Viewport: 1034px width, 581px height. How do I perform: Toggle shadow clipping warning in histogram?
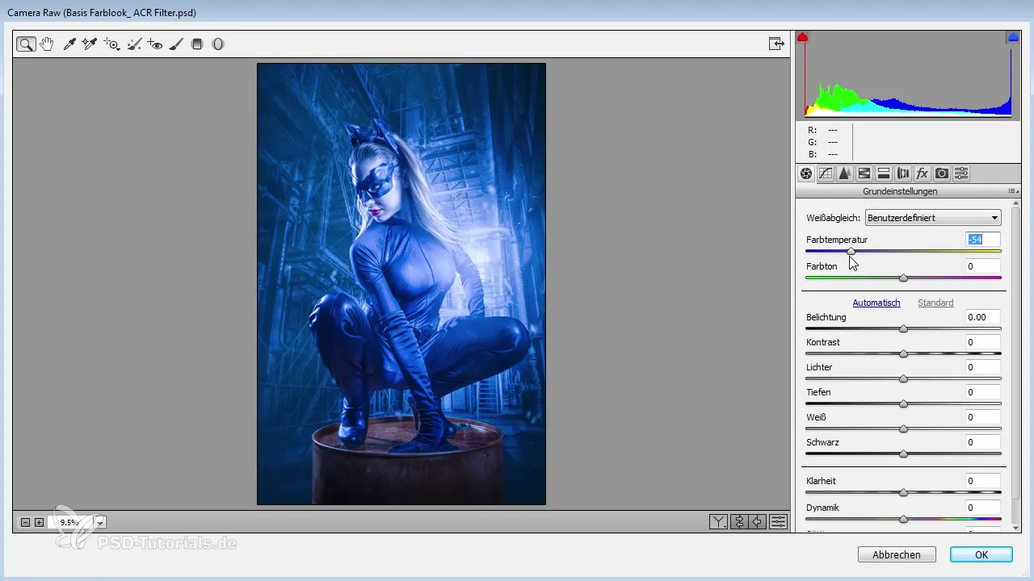click(x=802, y=37)
